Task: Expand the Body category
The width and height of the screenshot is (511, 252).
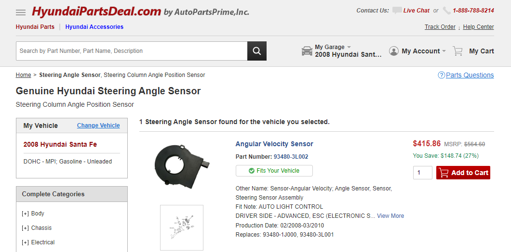Action: 26,214
